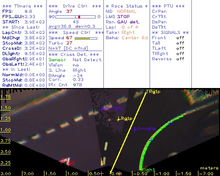
Task: Click the PTU section header
Action: (168, 6)
